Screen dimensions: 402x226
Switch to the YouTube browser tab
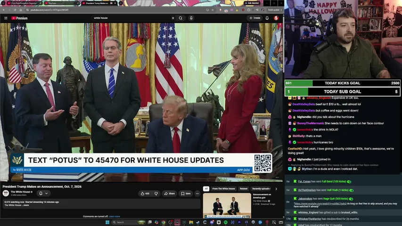[x=62, y=3]
